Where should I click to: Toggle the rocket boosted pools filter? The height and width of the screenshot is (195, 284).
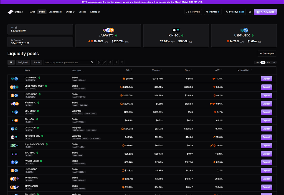[105, 63]
